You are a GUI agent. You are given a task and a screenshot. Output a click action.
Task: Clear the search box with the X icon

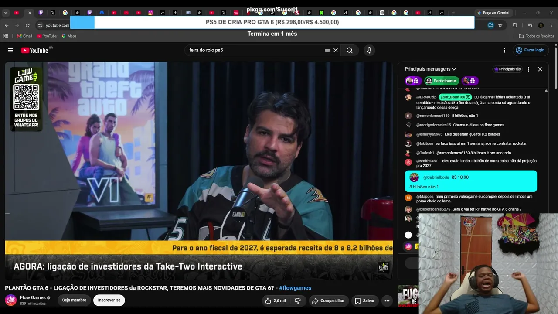[x=336, y=50]
